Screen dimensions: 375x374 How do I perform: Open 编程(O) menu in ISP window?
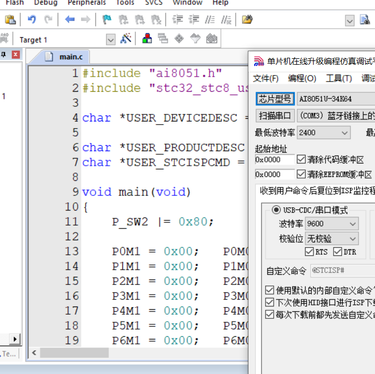[302, 78]
